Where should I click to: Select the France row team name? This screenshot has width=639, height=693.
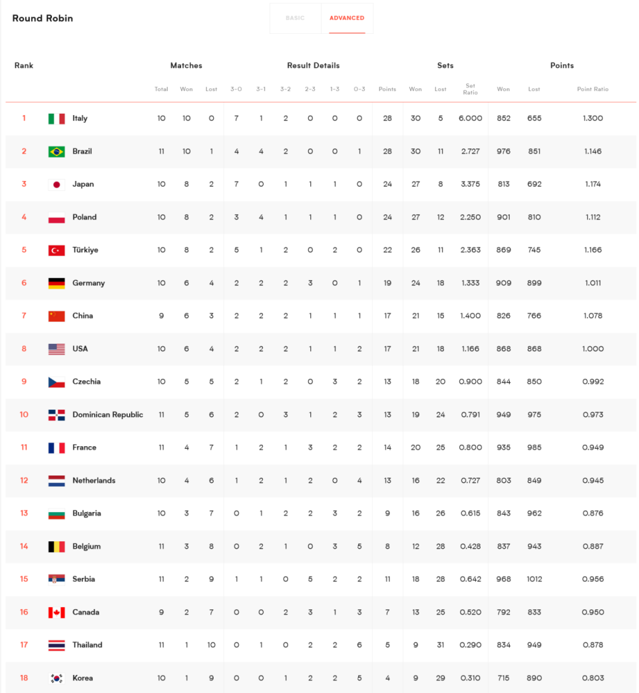[x=85, y=448]
